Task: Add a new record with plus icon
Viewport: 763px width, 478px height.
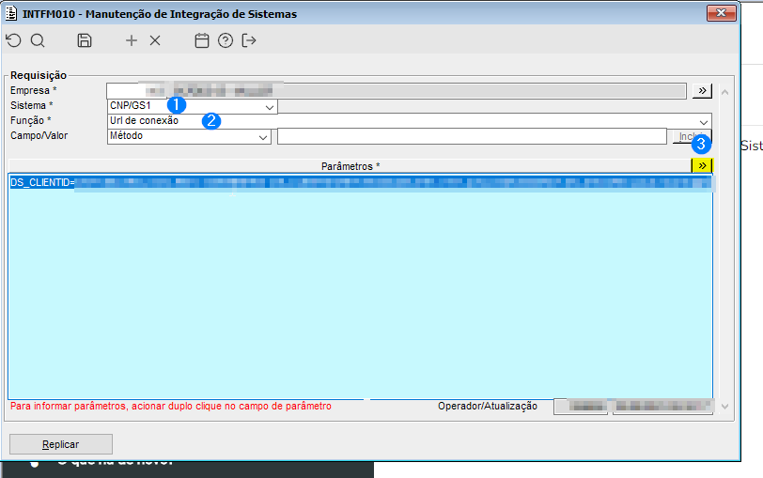Action: point(132,40)
